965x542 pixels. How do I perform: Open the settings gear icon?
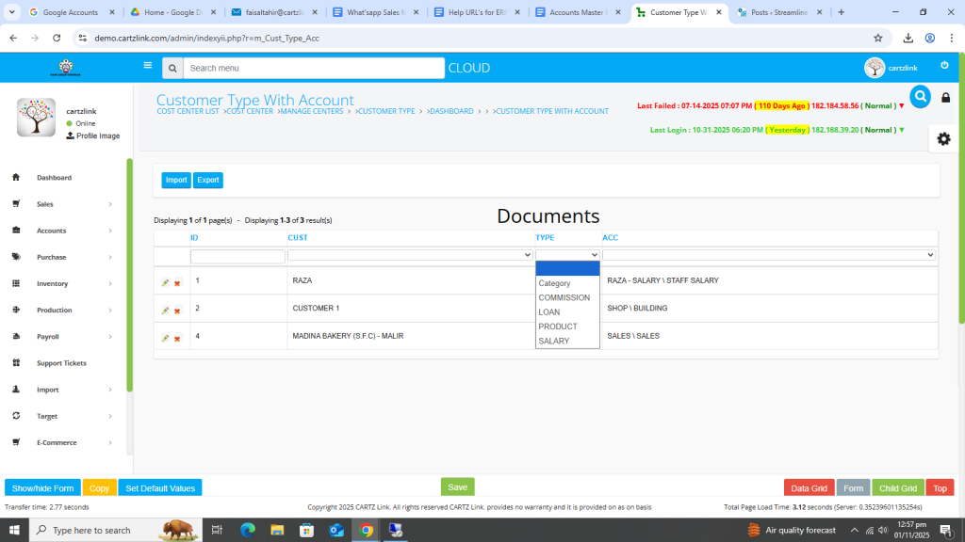(x=943, y=138)
